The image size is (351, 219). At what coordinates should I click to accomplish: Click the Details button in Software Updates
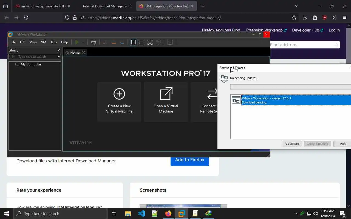292,144
